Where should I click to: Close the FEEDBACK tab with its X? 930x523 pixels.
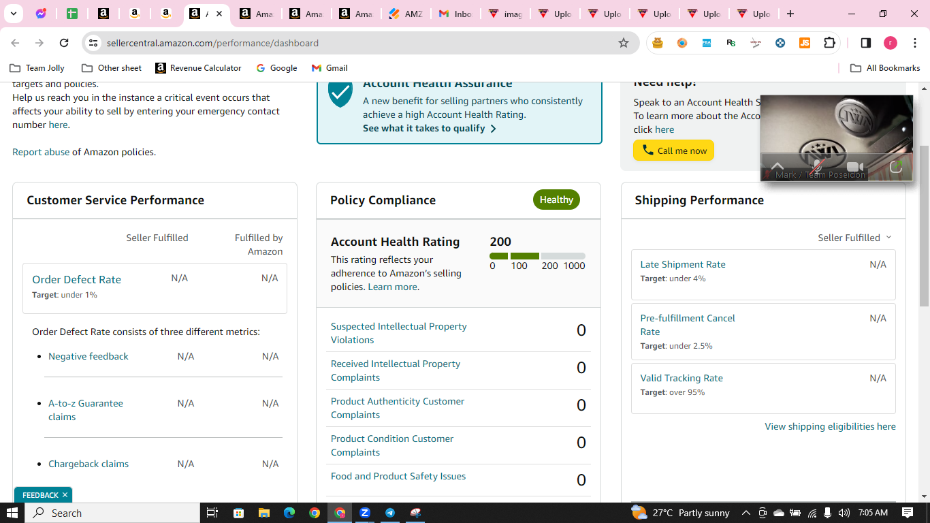tap(65, 495)
